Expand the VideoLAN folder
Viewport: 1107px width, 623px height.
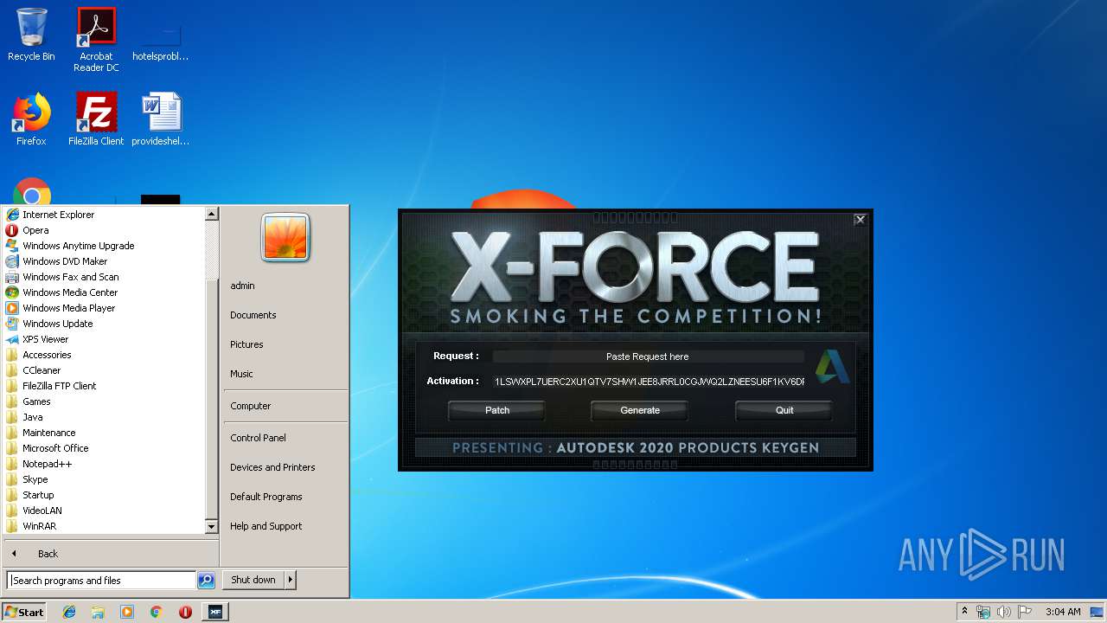point(42,511)
